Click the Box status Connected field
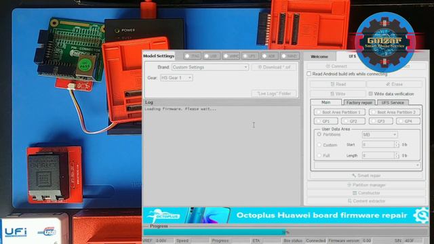This screenshot has height=244, width=434. point(315,241)
